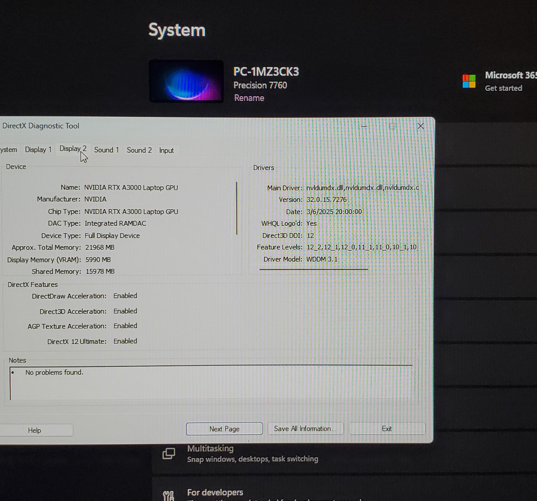Click the Main Driver value 'nvldumdx.dll'
Screen dimensions: 537x501
coord(362,187)
